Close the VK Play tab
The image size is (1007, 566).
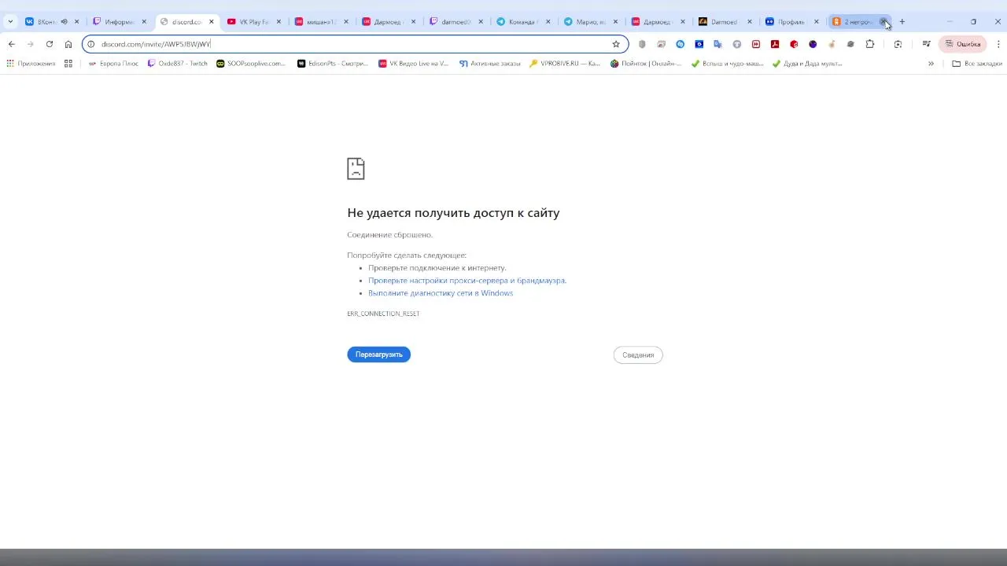tap(278, 22)
